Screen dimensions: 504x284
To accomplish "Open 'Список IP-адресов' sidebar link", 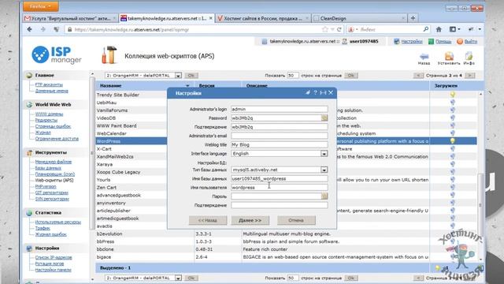I will (54, 257).
